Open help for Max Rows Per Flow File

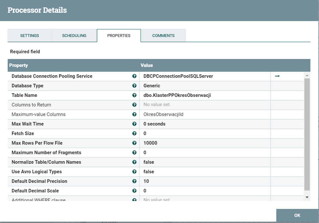[134, 143]
